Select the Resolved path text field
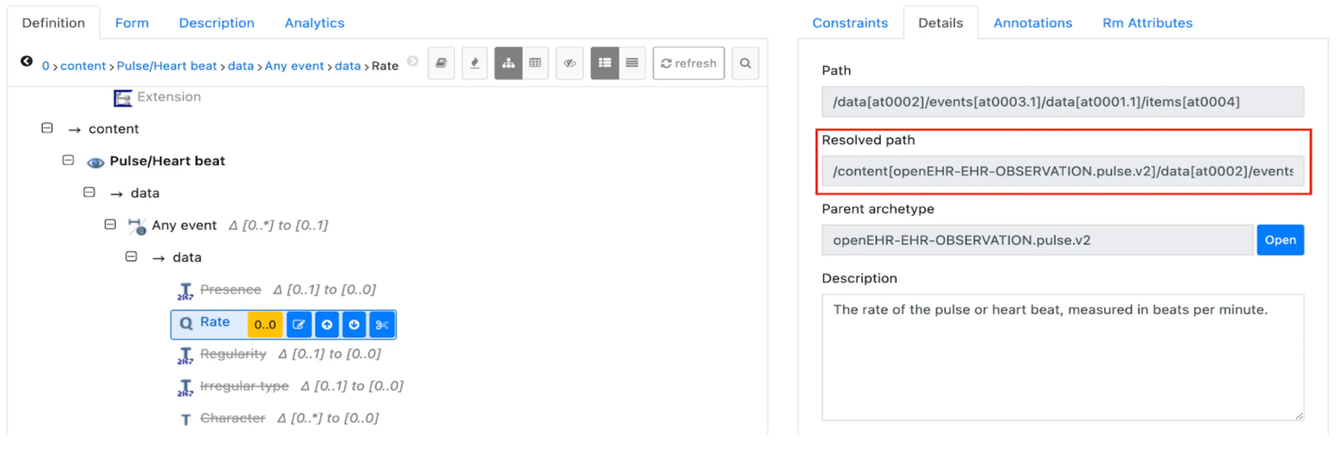Screen dimensions: 1338x449 tap(1064, 171)
